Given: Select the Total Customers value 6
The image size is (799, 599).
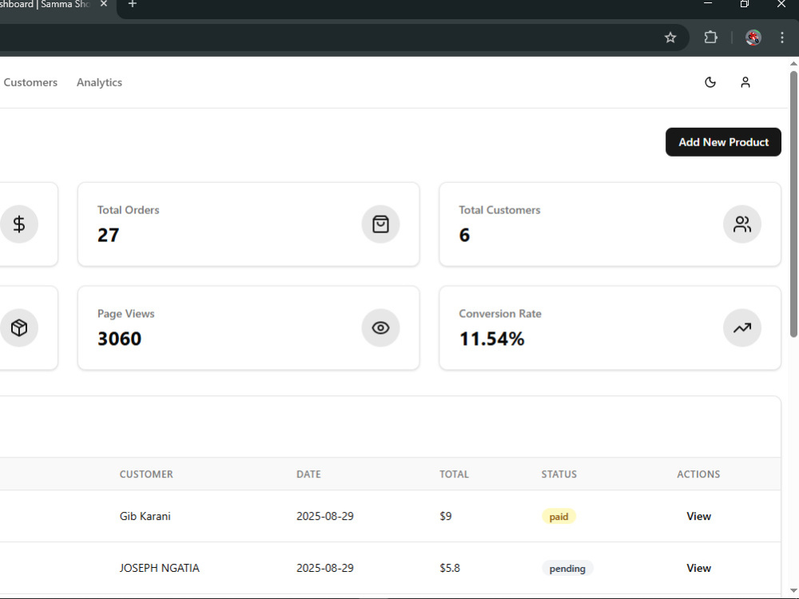Looking at the screenshot, I should [464, 236].
